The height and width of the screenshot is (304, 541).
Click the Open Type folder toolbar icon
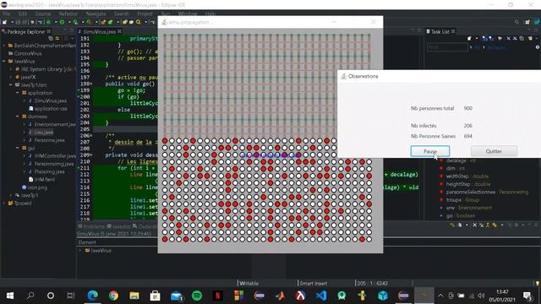(125, 22)
